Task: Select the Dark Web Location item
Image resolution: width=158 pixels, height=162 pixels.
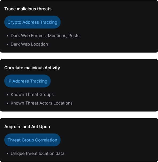Action: 29,44
